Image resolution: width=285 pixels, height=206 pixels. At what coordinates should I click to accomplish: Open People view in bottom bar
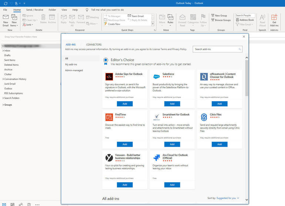coord(21,205)
